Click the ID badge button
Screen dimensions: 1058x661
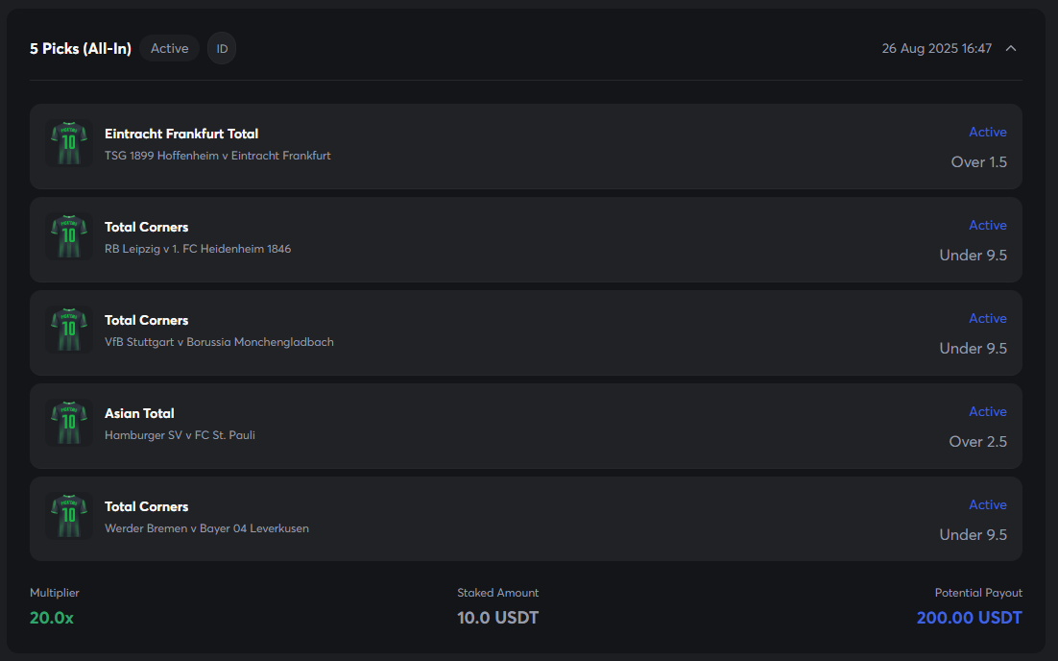click(222, 48)
